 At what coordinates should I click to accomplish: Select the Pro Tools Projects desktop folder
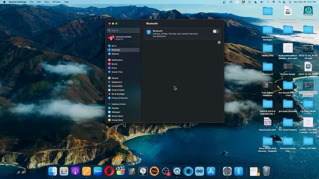click(288, 125)
